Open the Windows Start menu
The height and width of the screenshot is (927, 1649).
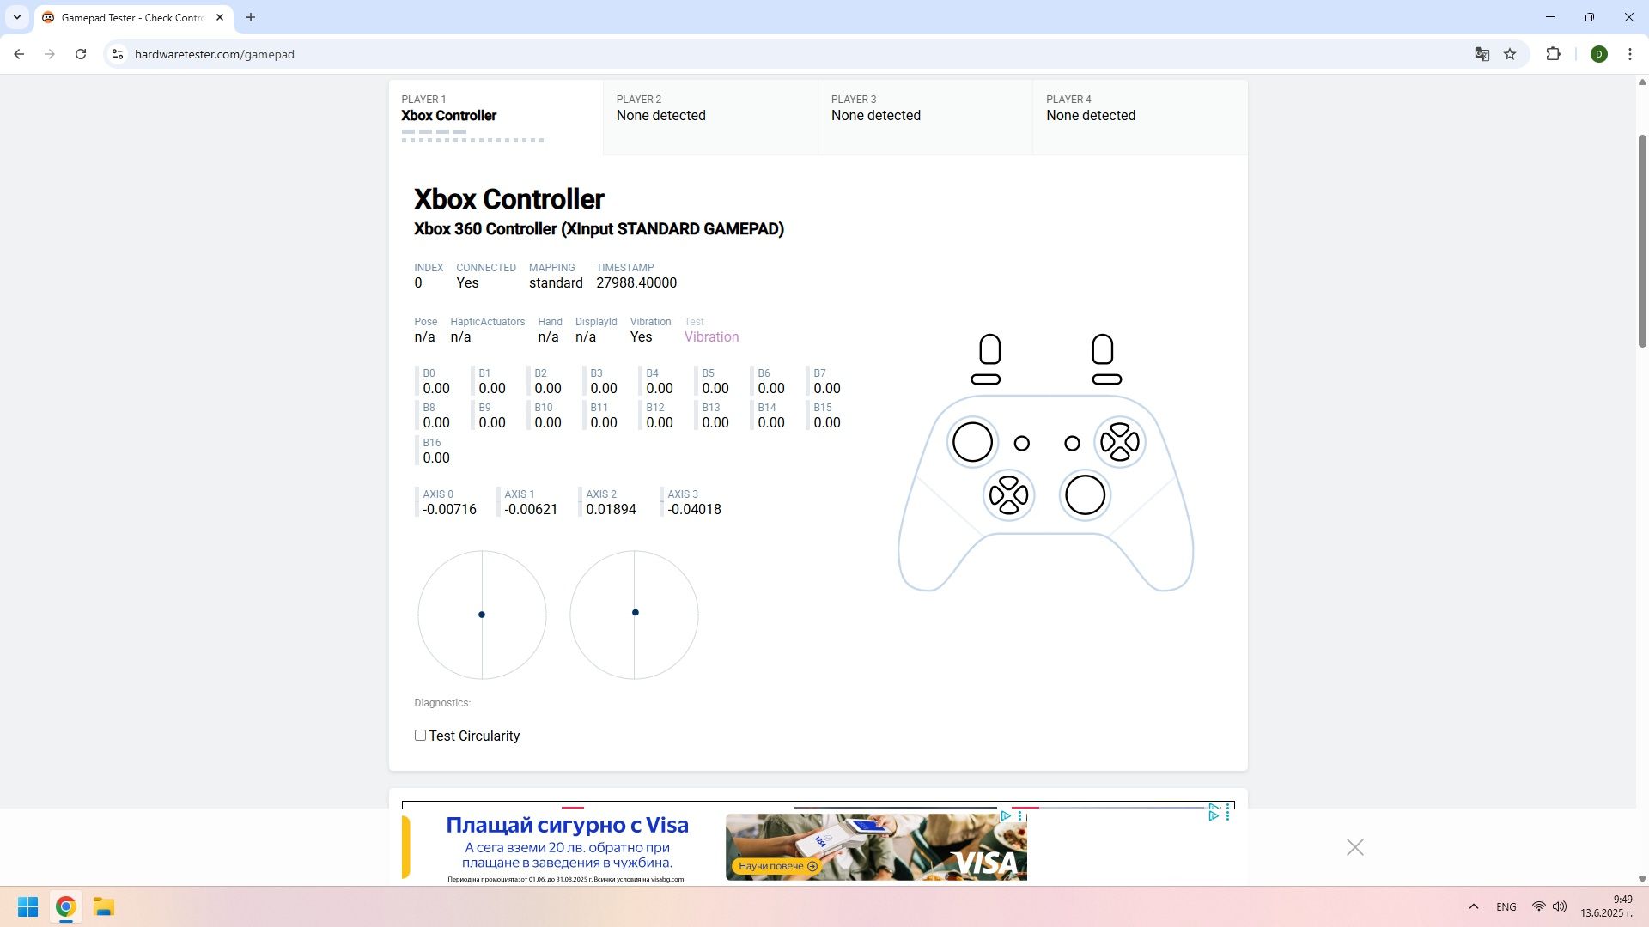click(x=27, y=907)
